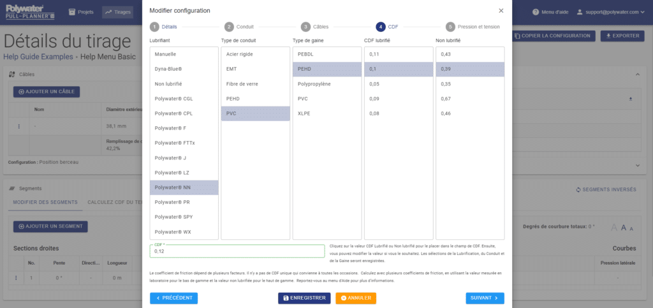This screenshot has height=308, width=653.
Task: Click non-lubricated value 0,67
Action: pos(470,99)
